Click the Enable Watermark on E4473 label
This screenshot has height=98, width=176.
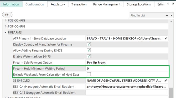tap(32, 57)
